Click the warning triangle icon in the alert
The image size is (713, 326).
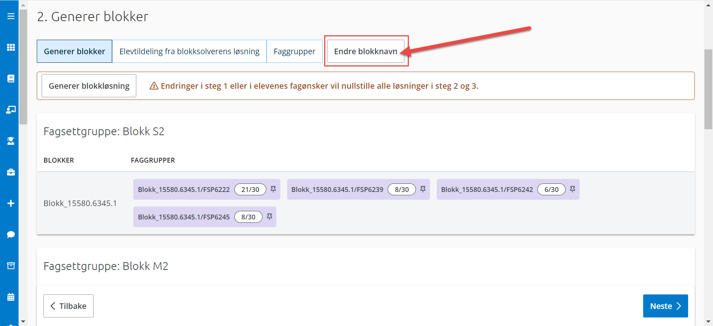(154, 86)
